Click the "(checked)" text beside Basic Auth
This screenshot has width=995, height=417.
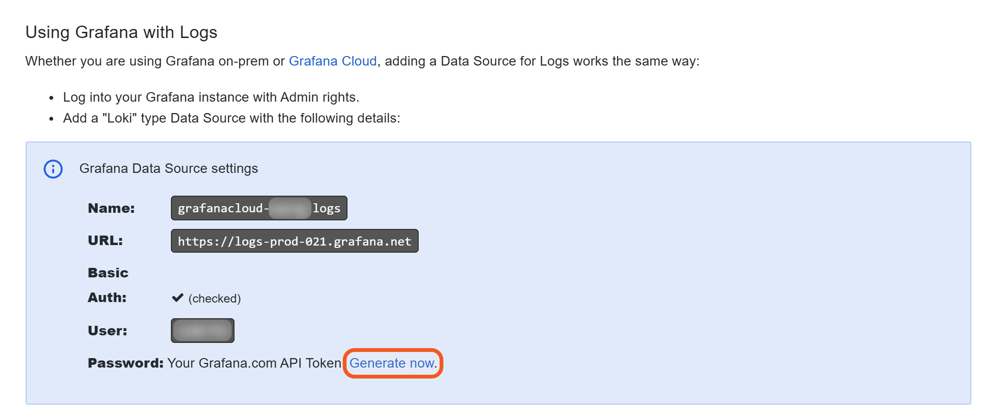click(215, 299)
